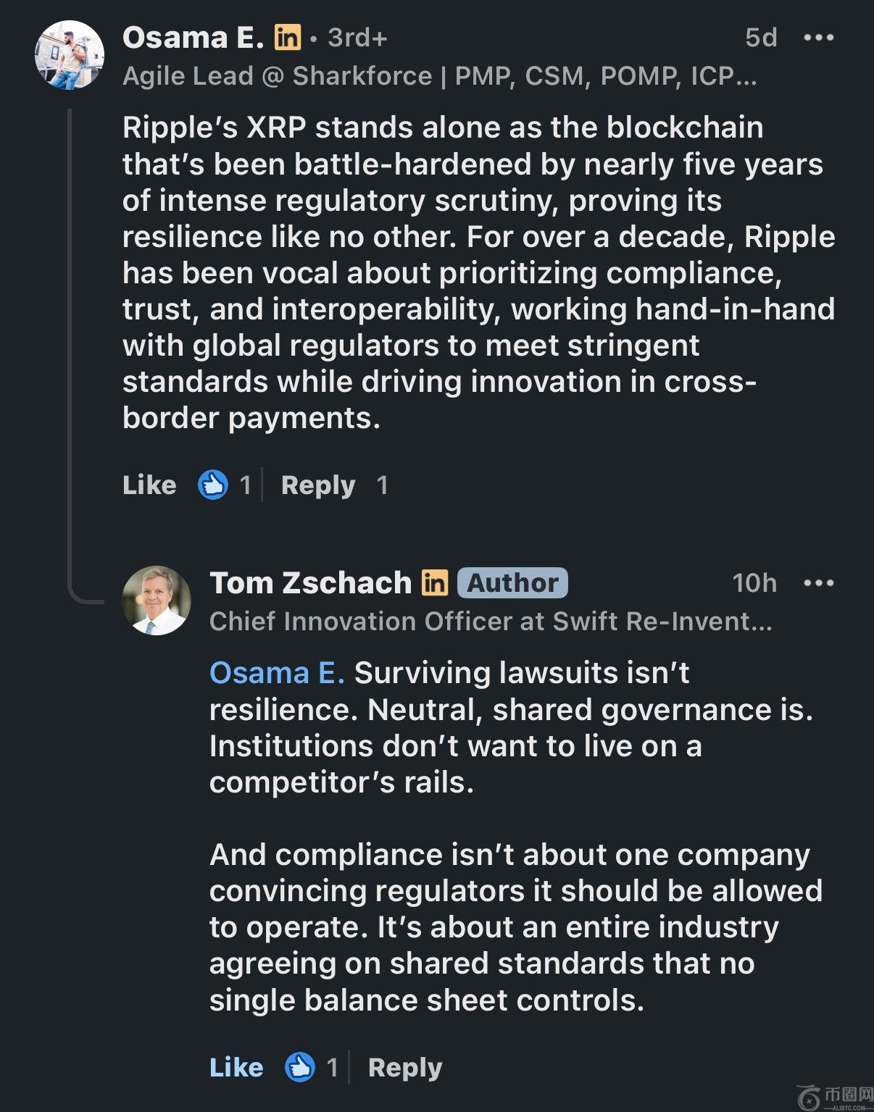View reaction count on Tom's reply
The width and height of the screenshot is (874, 1112).
point(332,1067)
